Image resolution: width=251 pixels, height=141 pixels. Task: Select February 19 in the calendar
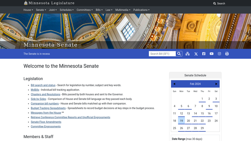[182, 121]
